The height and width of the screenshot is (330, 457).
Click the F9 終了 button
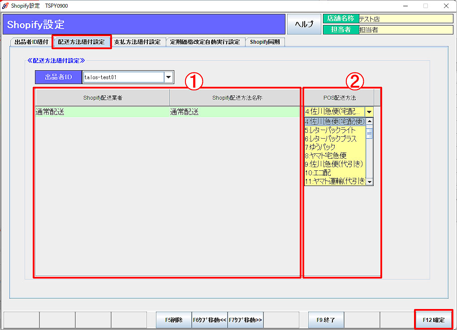(326, 320)
